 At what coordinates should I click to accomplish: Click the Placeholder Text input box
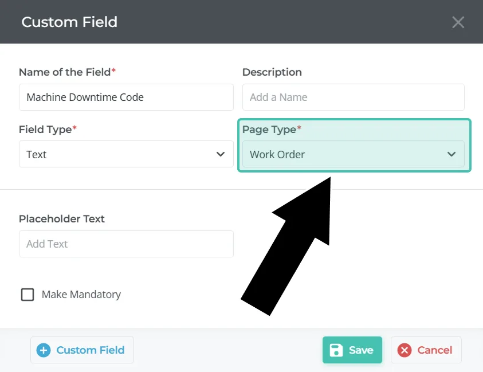click(126, 244)
